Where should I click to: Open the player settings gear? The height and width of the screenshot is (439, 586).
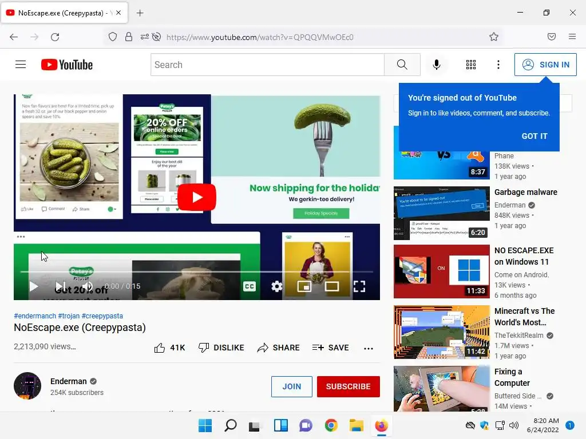276,286
